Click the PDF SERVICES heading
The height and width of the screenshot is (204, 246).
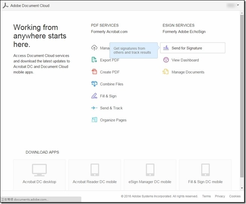point(105,25)
